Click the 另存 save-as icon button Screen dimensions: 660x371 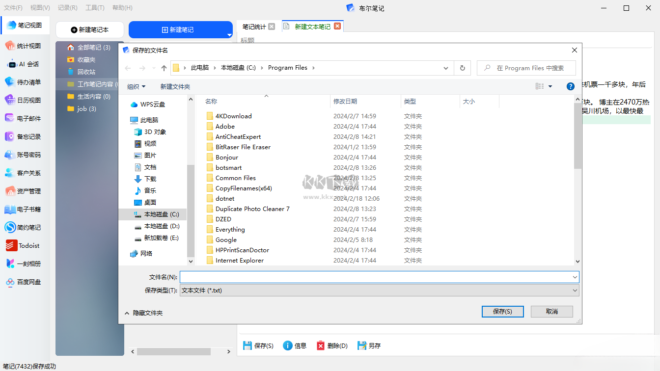pyautogui.click(x=369, y=346)
